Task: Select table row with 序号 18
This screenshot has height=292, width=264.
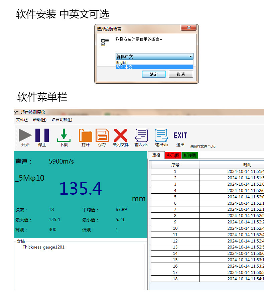Action: (x=208, y=279)
